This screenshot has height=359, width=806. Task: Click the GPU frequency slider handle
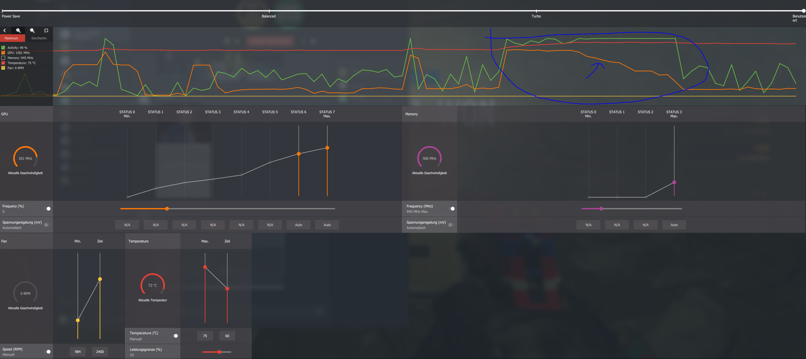click(x=167, y=209)
